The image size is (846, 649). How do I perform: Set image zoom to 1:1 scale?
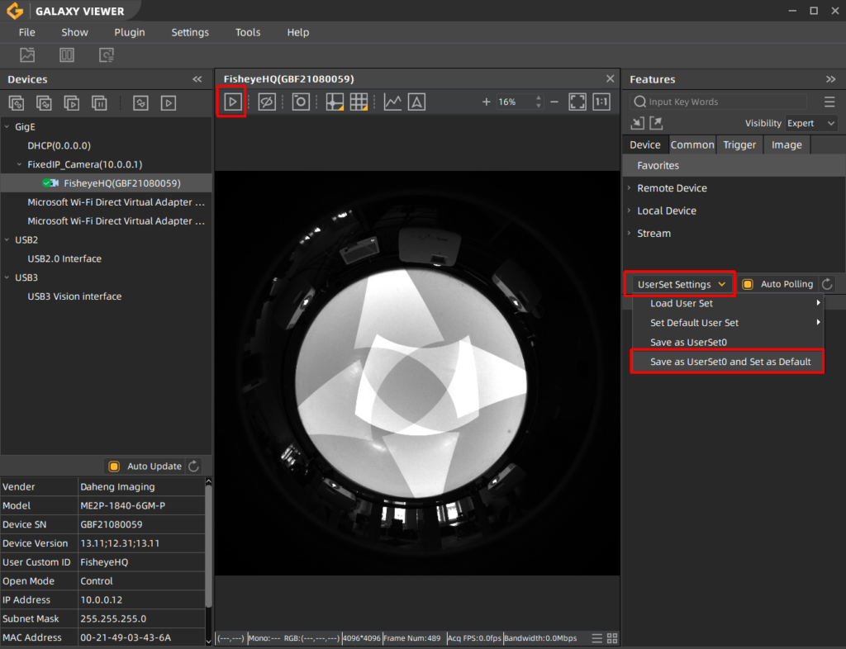601,102
